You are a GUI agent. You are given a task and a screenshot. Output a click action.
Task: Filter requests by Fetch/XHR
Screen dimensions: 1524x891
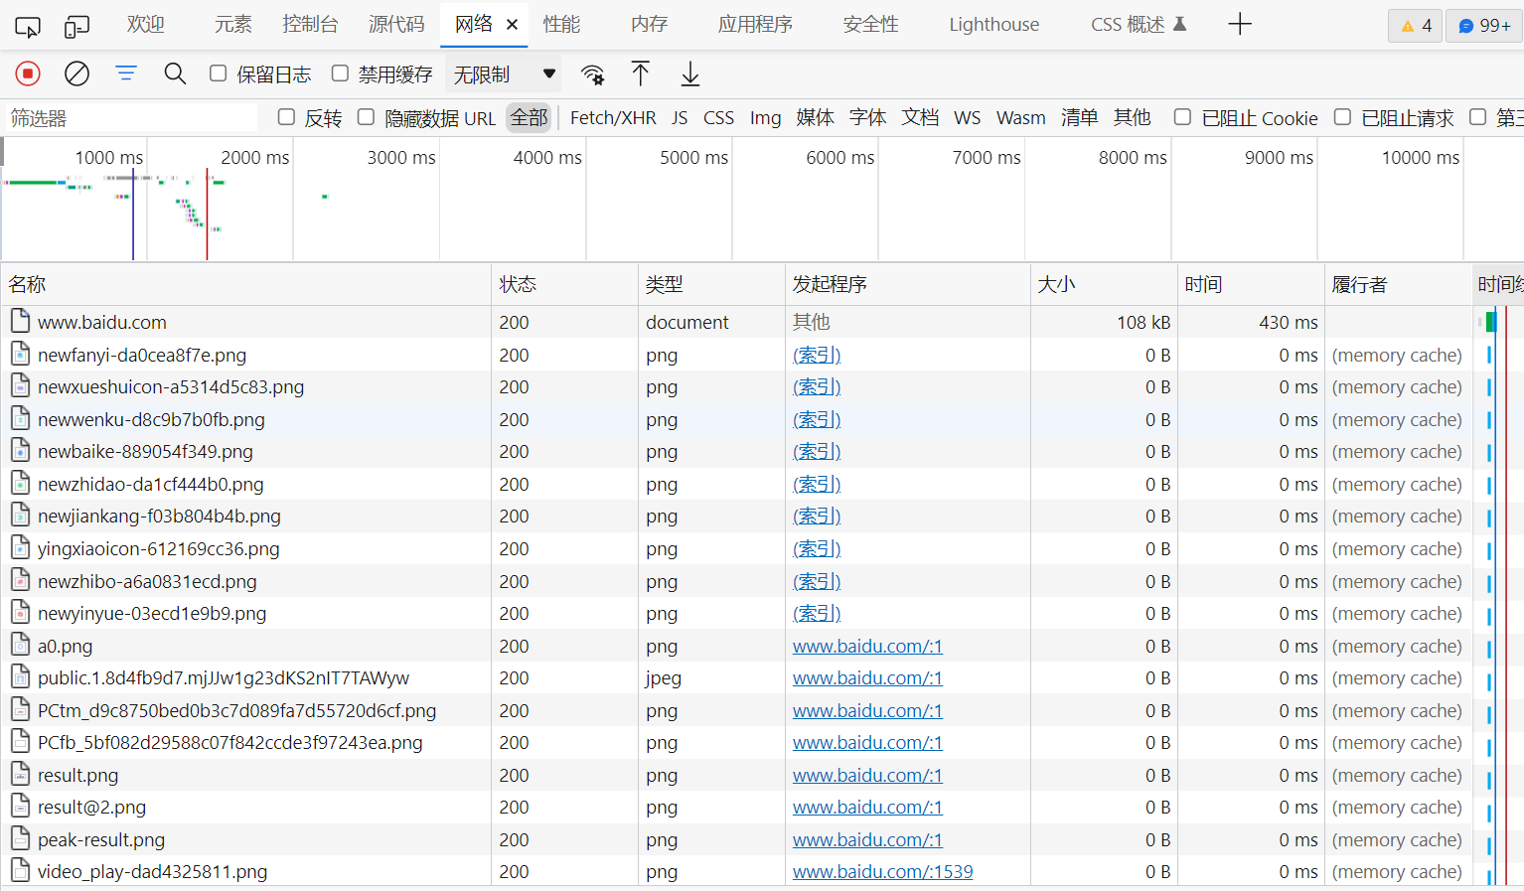[613, 118]
